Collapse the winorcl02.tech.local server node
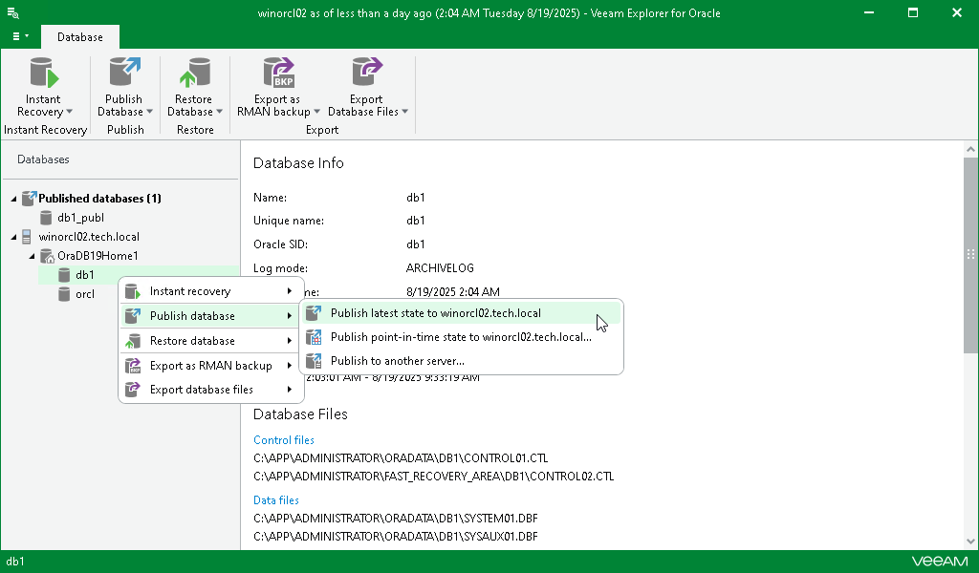979x573 pixels. click(13, 237)
